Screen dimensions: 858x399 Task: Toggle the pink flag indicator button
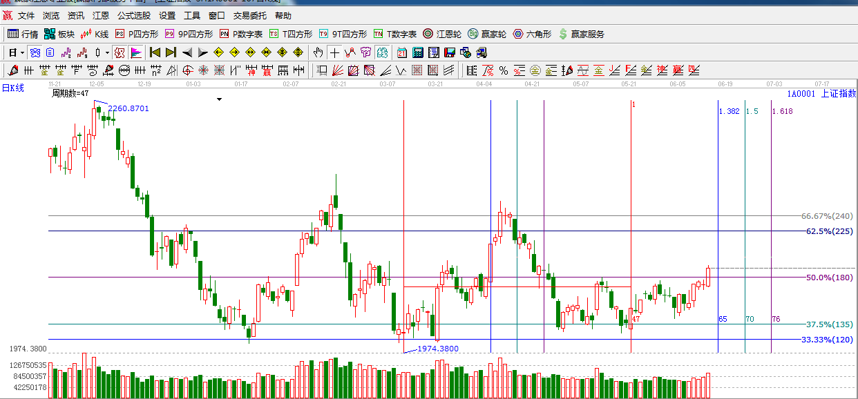coord(135,52)
